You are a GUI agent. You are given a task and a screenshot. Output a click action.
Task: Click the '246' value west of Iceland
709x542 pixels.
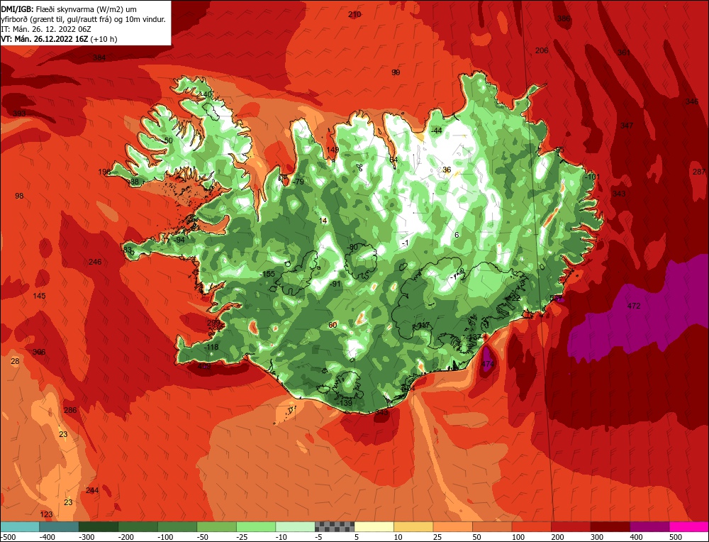pos(95,262)
